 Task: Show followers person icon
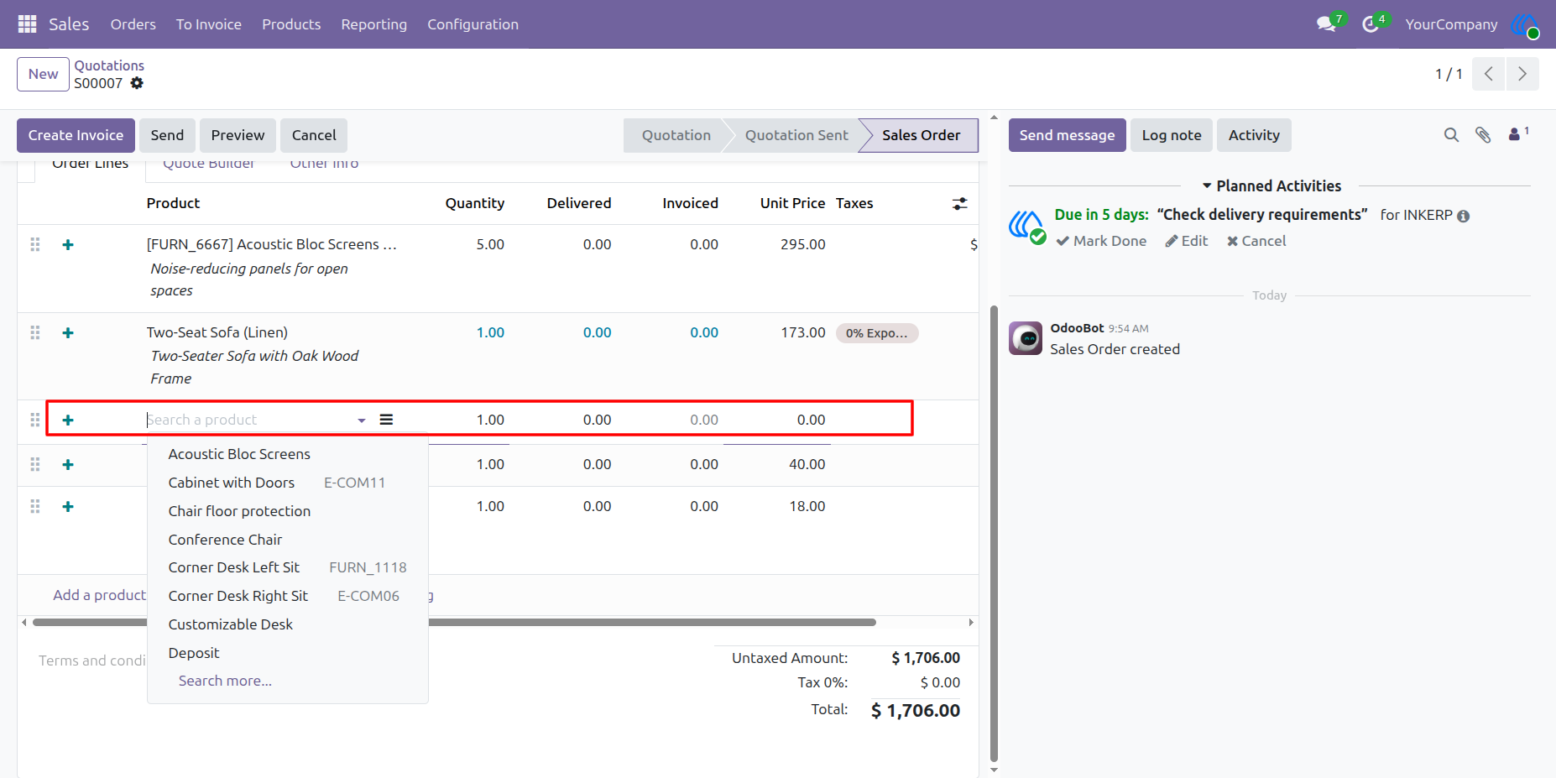1516,134
